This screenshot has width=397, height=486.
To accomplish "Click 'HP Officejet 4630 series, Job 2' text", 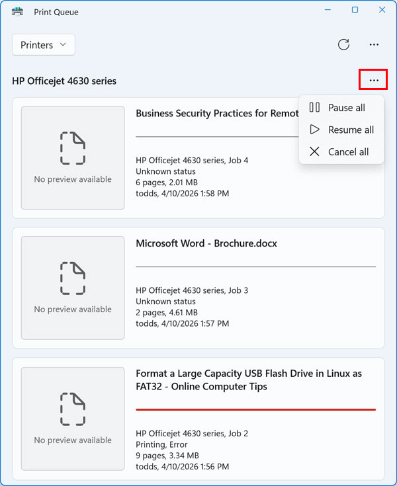I will [192, 433].
